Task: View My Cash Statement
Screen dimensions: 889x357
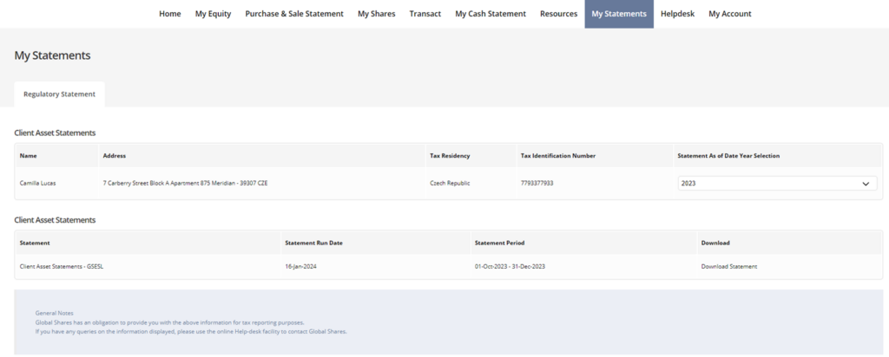Action: pos(491,14)
